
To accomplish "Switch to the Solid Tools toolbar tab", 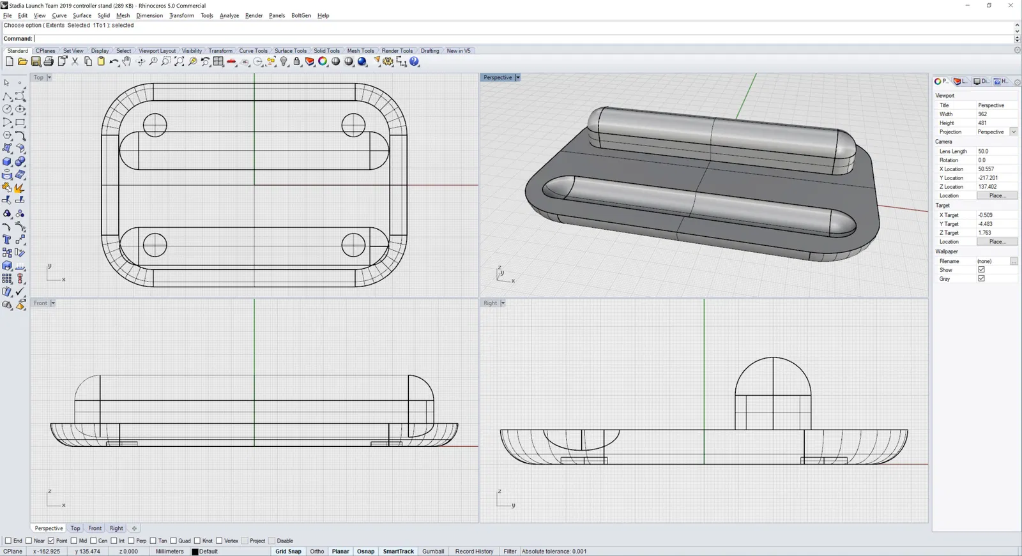I will pyautogui.click(x=326, y=51).
